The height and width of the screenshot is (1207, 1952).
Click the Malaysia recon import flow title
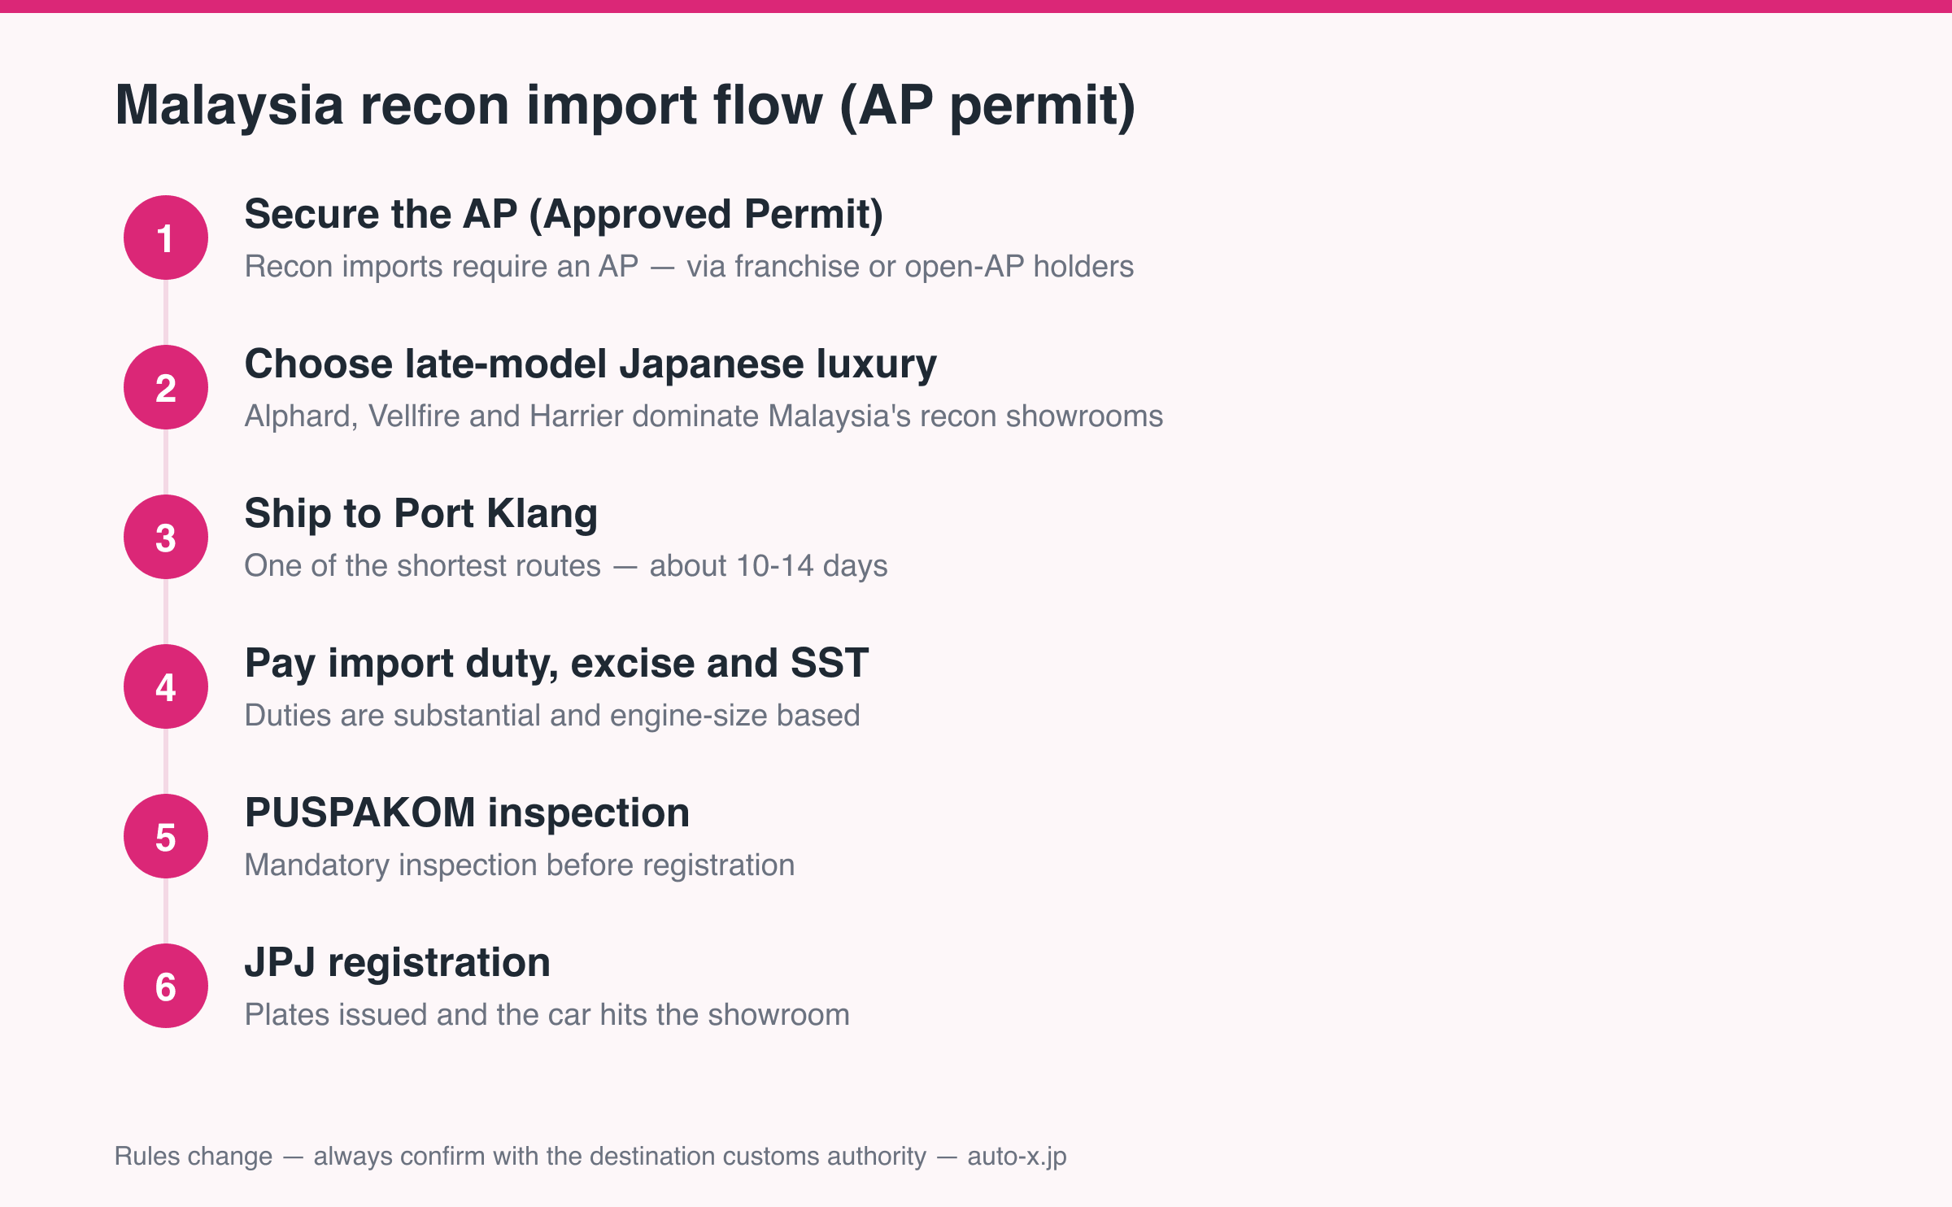(625, 106)
